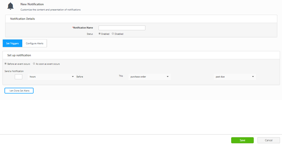Click the 'Send a Notification' label
282x144 pixels.
tap(14, 71)
